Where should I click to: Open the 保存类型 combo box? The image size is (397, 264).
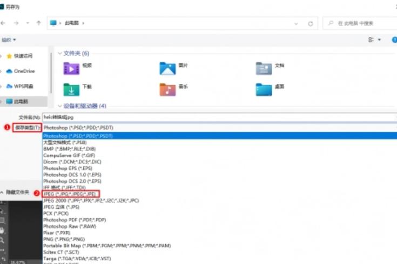click(x=219, y=128)
